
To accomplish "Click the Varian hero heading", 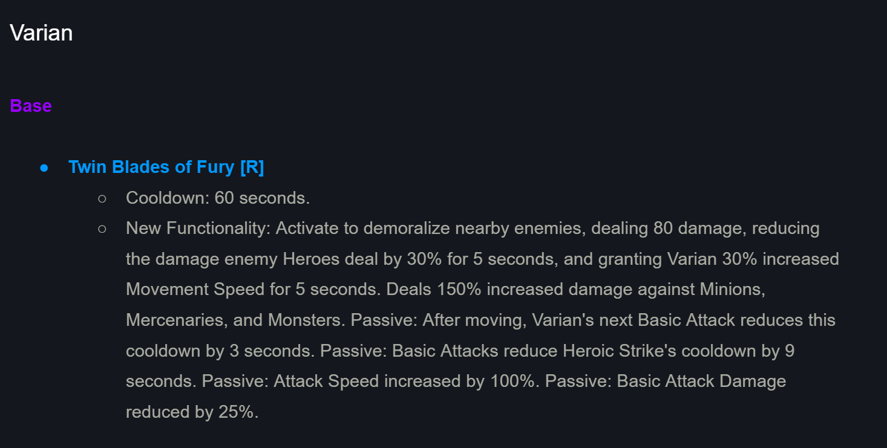I will 41,33.
